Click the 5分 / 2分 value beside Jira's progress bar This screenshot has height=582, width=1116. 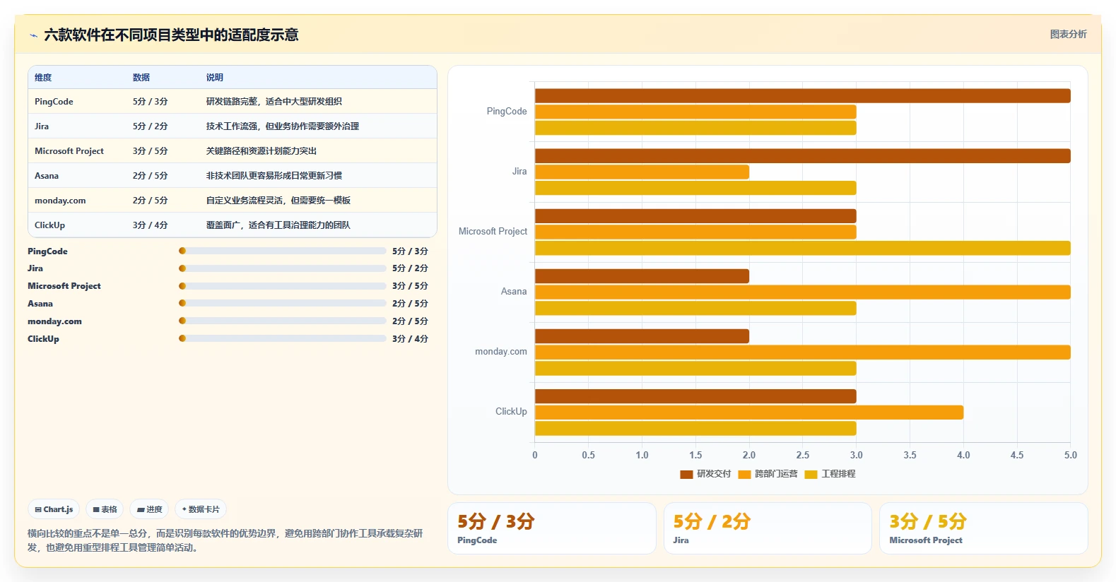click(410, 268)
